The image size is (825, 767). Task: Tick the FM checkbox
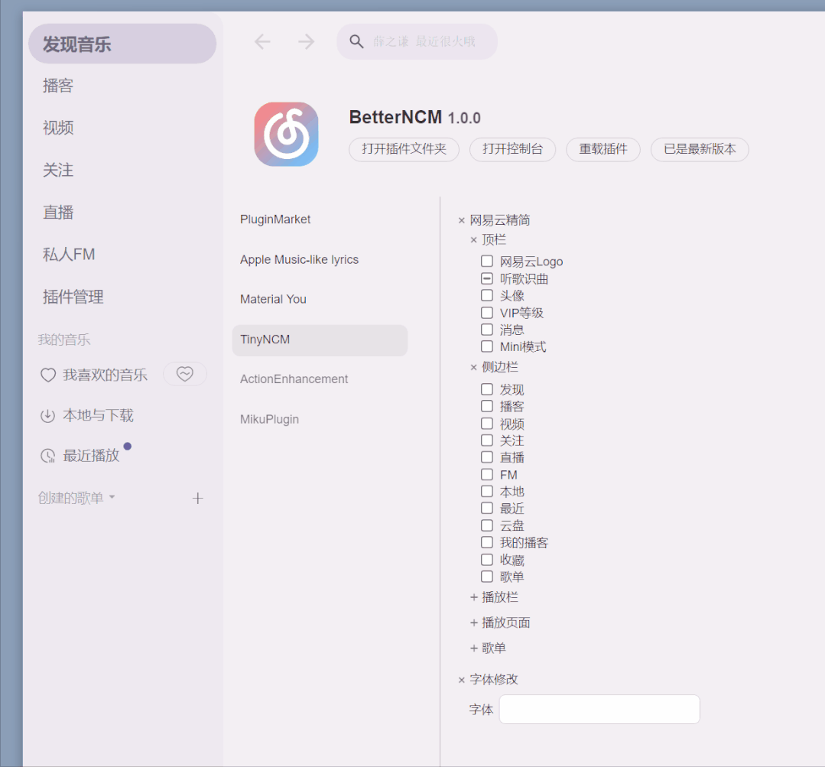click(x=487, y=474)
